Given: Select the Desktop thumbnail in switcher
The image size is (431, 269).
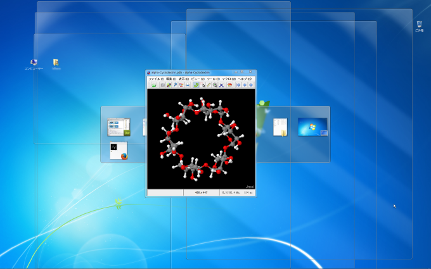Looking at the screenshot, I should tap(312, 127).
